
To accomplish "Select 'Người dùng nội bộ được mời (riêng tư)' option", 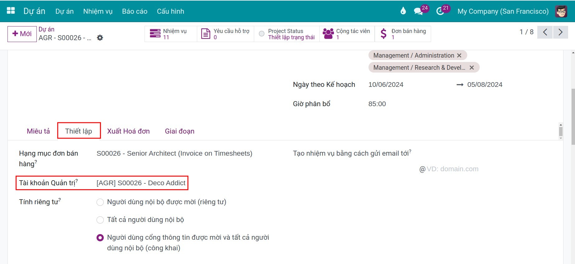I will coord(100,202).
